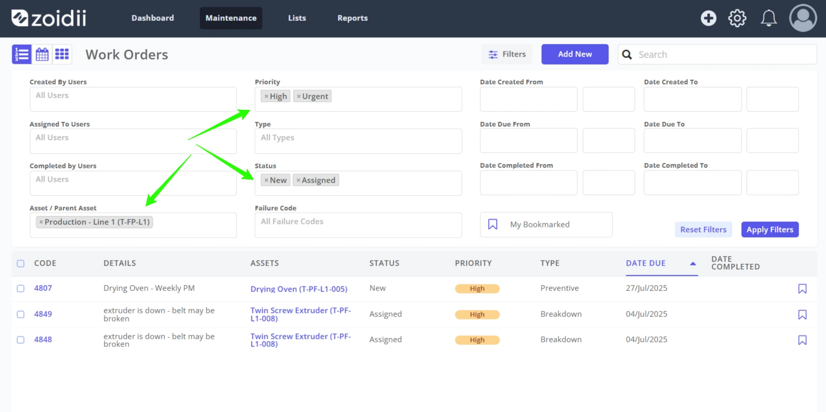The height and width of the screenshot is (412, 826).
Task: Open work order 4807 link
Action: (43, 288)
